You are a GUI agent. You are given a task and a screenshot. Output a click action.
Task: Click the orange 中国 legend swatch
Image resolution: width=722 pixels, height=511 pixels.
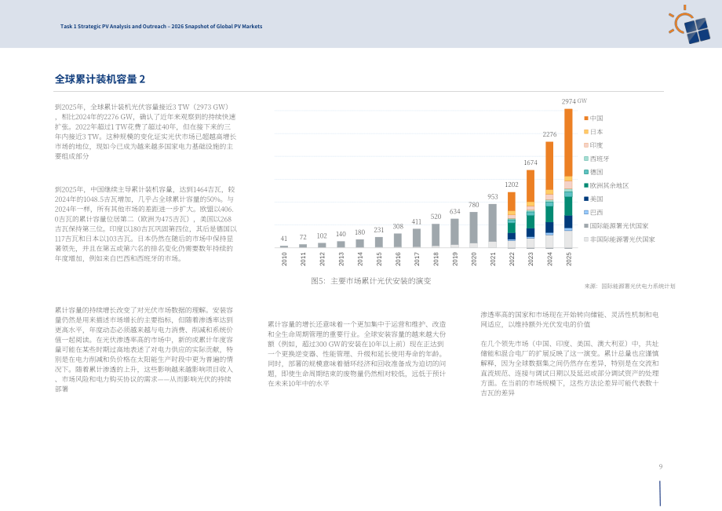point(586,119)
